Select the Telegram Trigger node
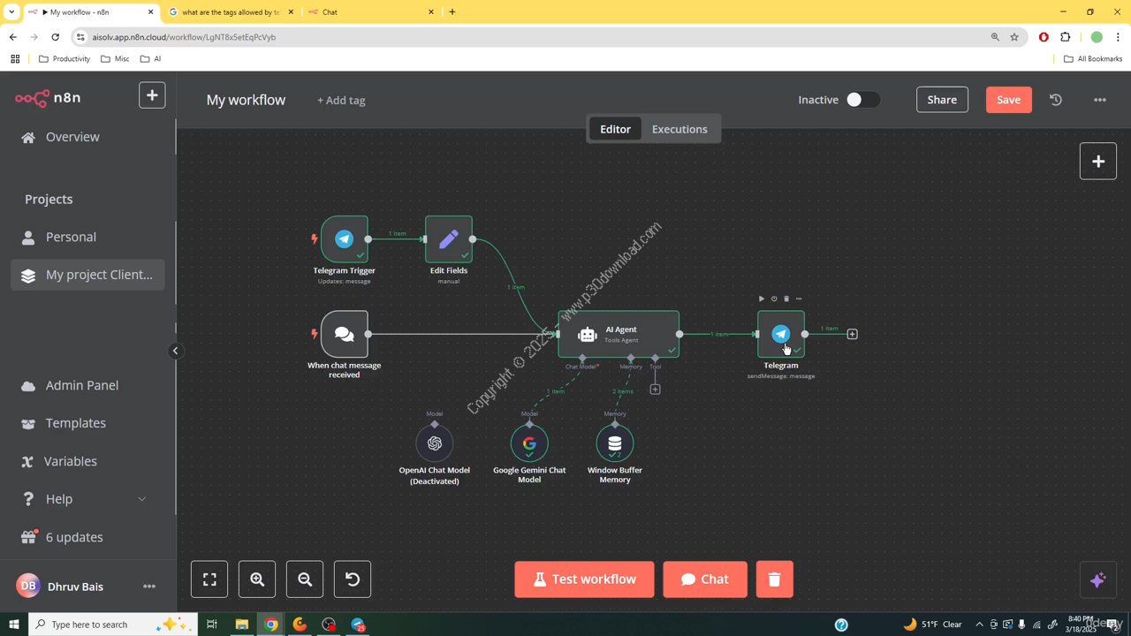This screenshot has height=636, width=1131. 345,239
